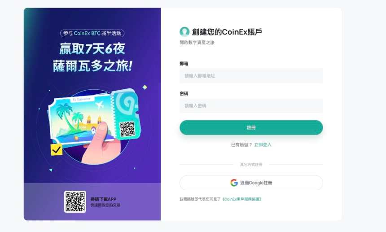Sign up via 通過Google註冊 button
386x232 pixels.
point(251,183)
